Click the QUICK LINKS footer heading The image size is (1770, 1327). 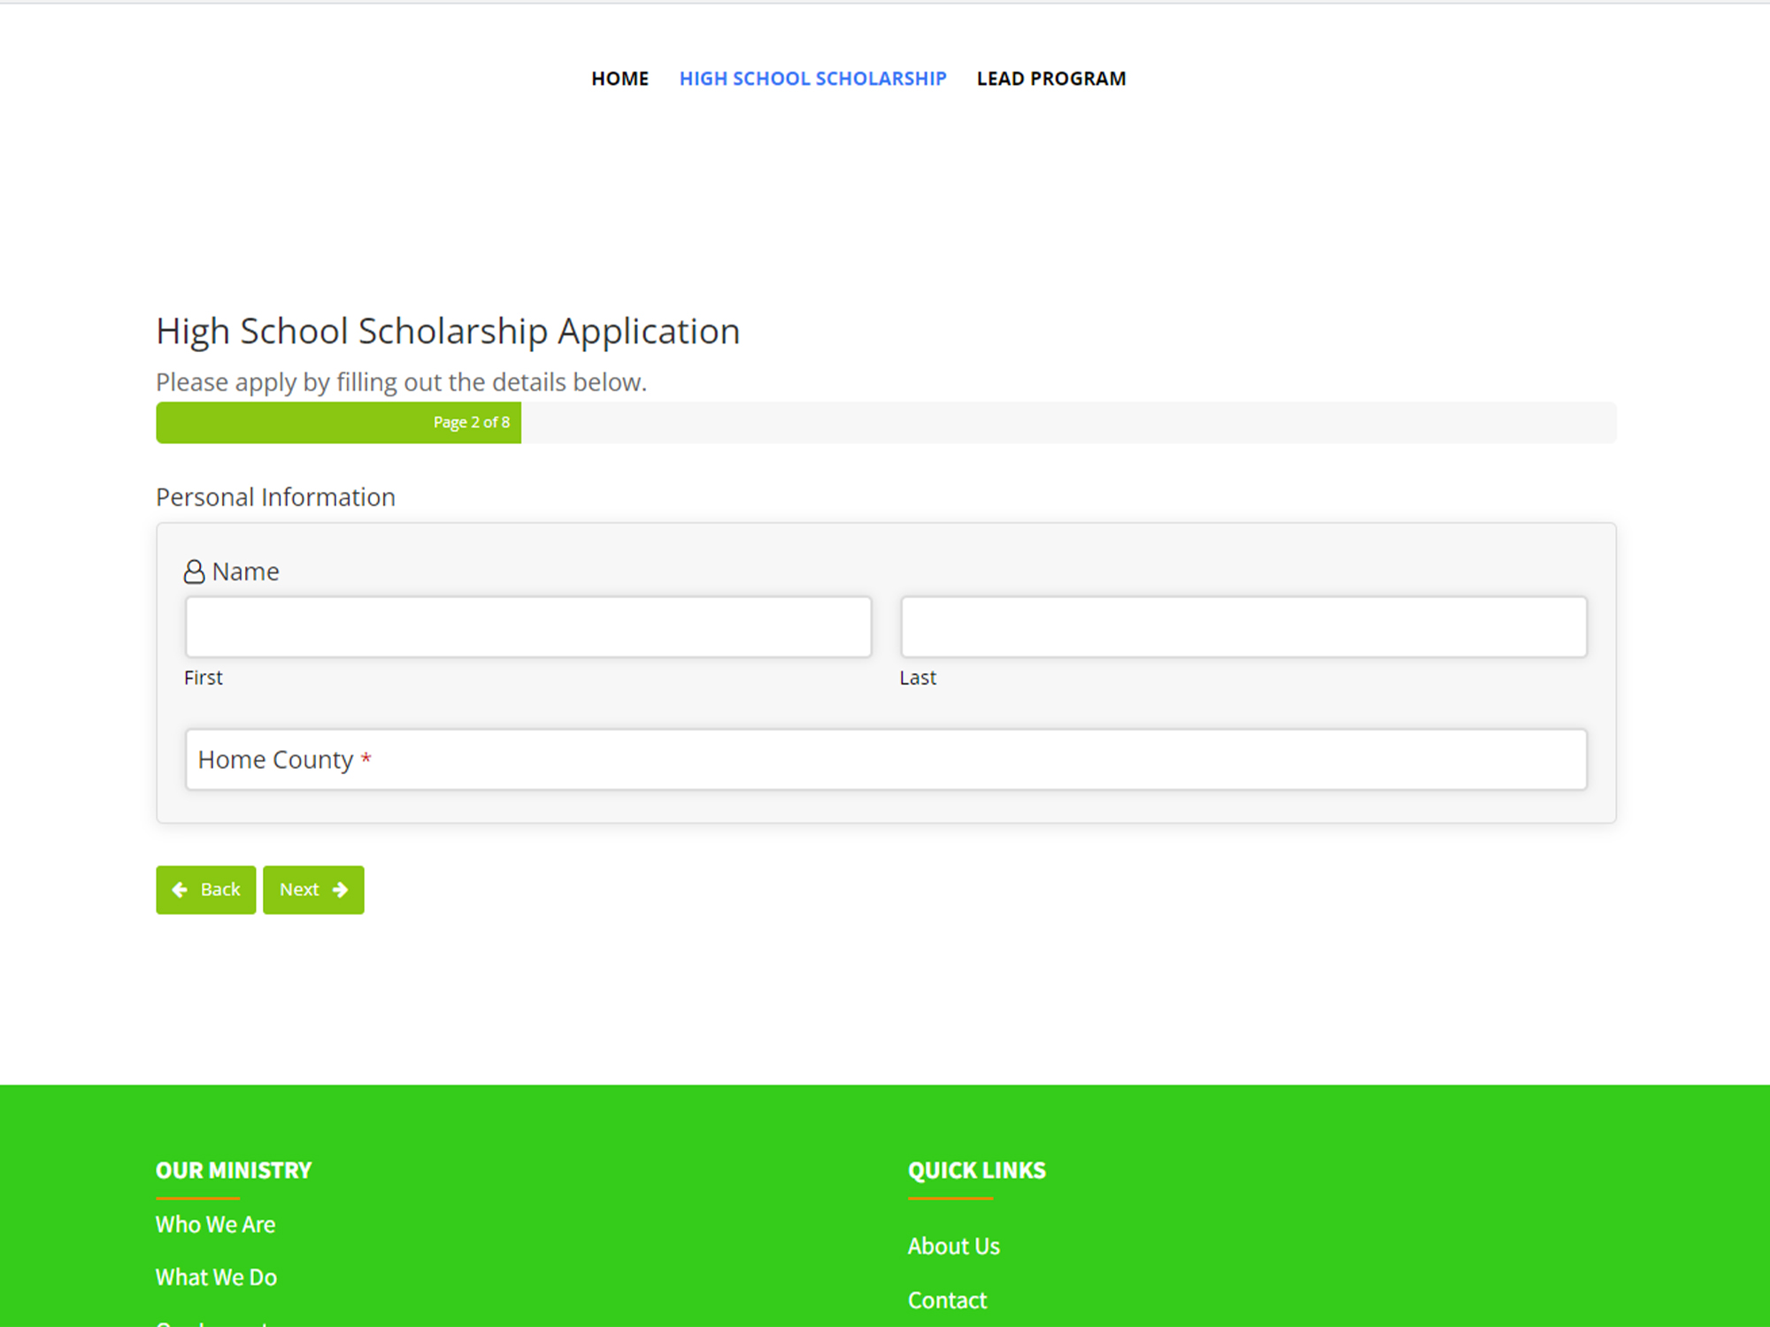coord(976,1170)
